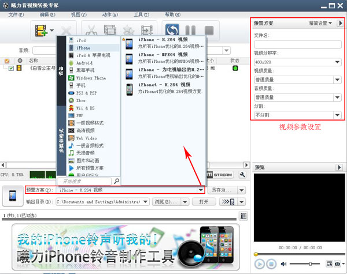Click the 另存为 button
Image resolution: width=347 pixels, height=274 pixels.
point(222,190)
